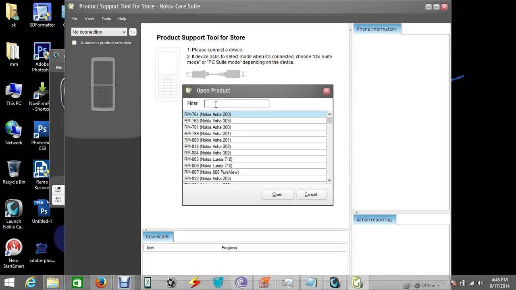
Task: Close the Open Product dialog
Action: point(327,91)
